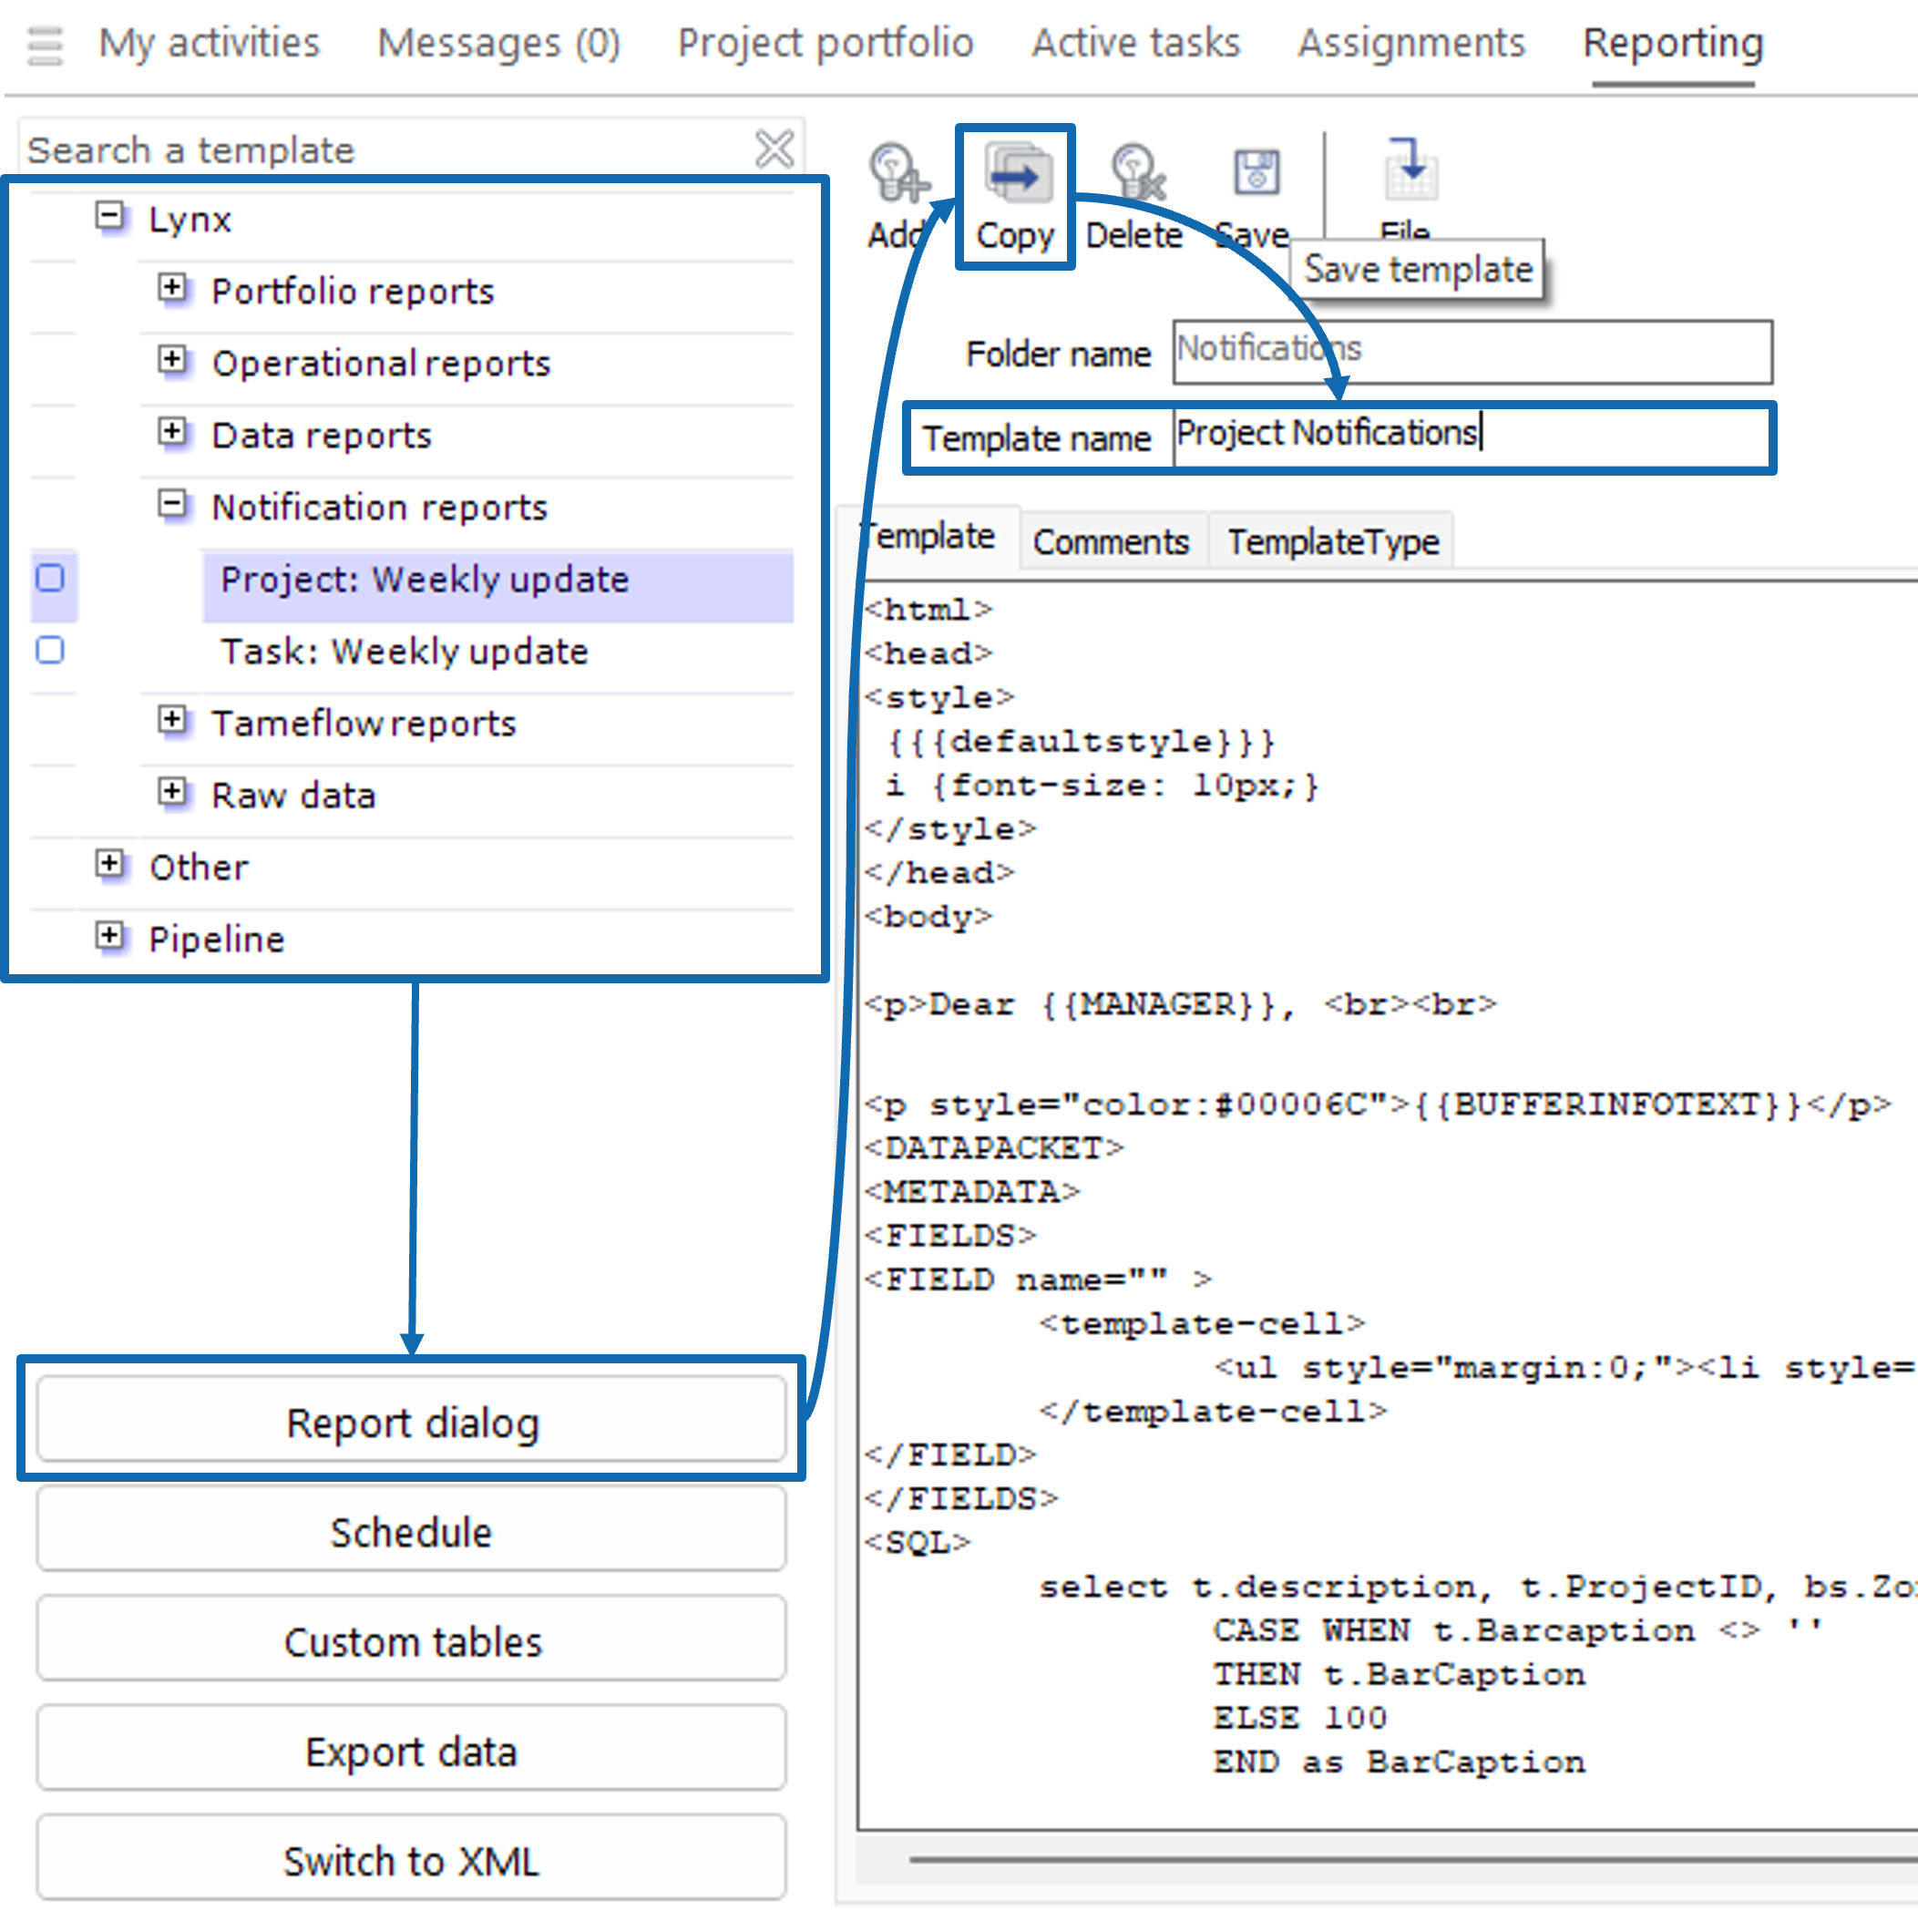The image size is (1918, 1932).
Task: Check the Task: Weekly update checkbox
Action: point(50,650)
